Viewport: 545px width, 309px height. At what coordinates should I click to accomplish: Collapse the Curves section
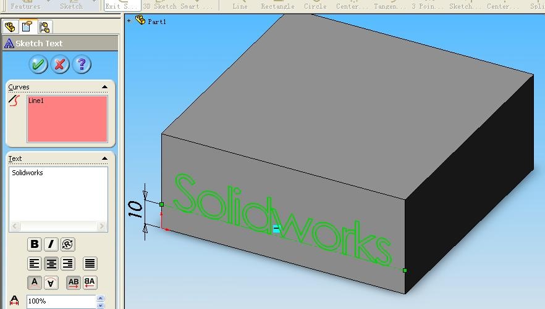(x=104, y=87)
